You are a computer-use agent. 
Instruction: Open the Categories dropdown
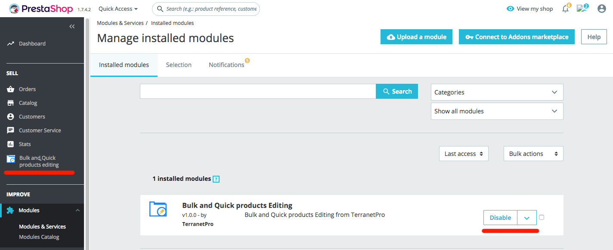497,92
